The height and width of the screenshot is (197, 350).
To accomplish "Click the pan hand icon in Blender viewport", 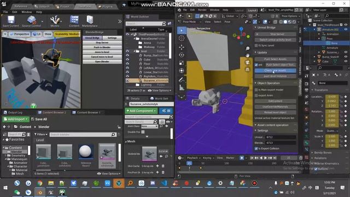I will pyautogui.click(x=248, y=55).
